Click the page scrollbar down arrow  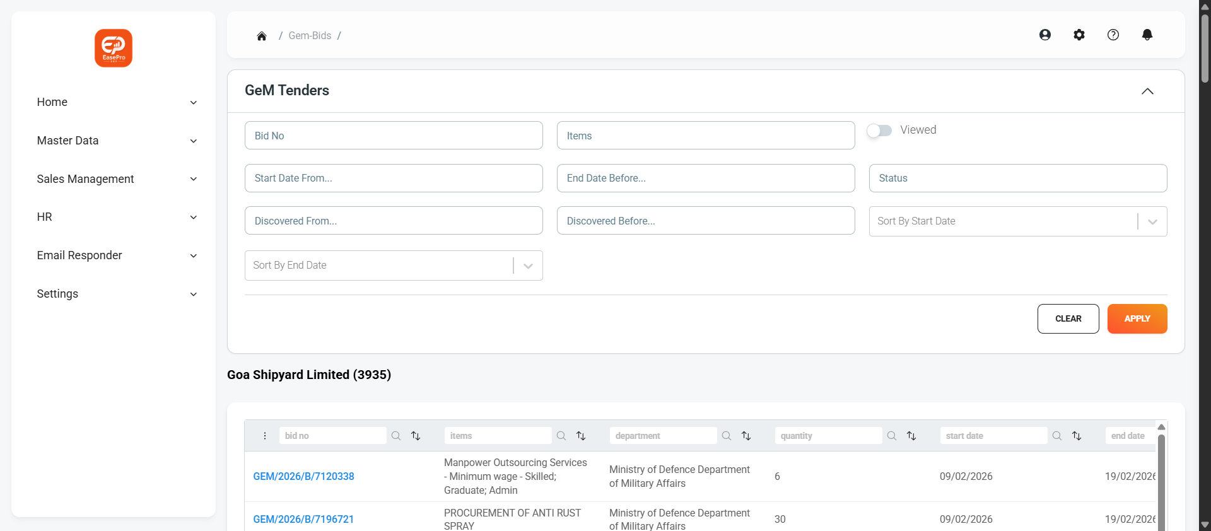pos(1205,525)
